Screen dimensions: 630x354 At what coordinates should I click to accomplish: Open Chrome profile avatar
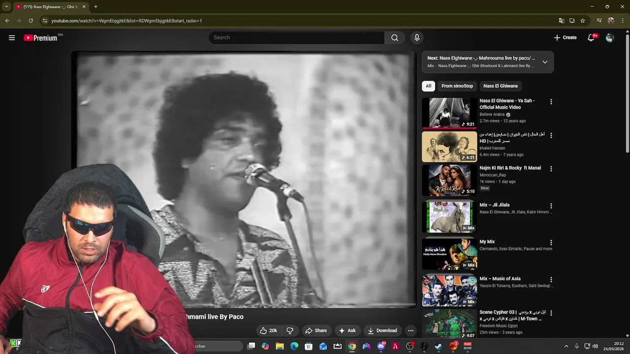611,21
